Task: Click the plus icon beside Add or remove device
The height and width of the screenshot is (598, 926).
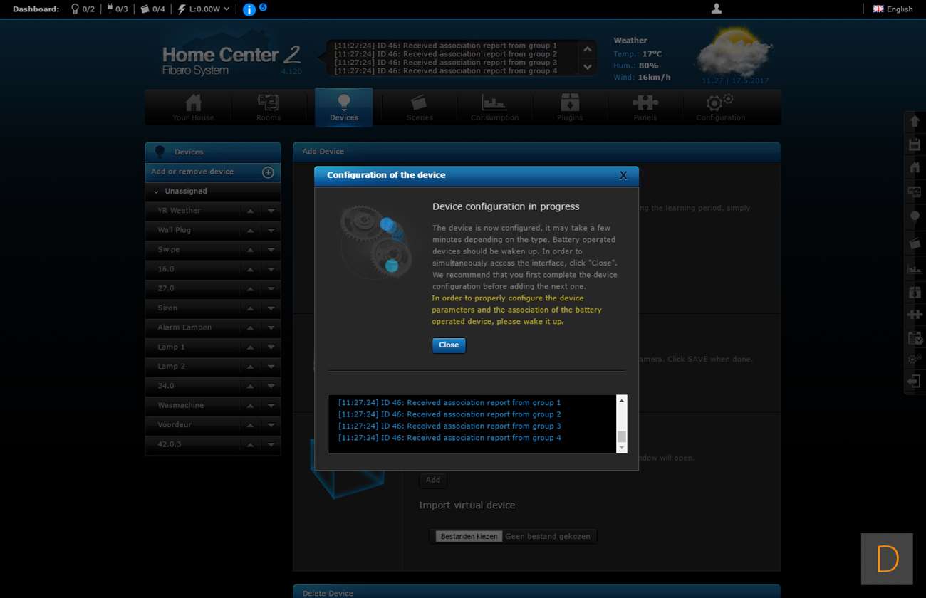Action: [x=269, y=172]
